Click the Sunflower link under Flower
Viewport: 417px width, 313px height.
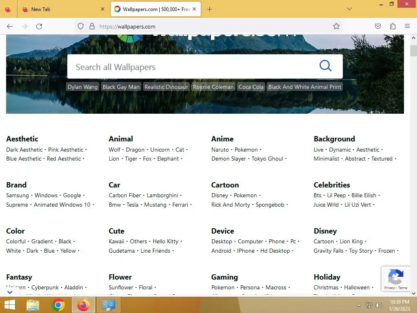tap(121, 287)
